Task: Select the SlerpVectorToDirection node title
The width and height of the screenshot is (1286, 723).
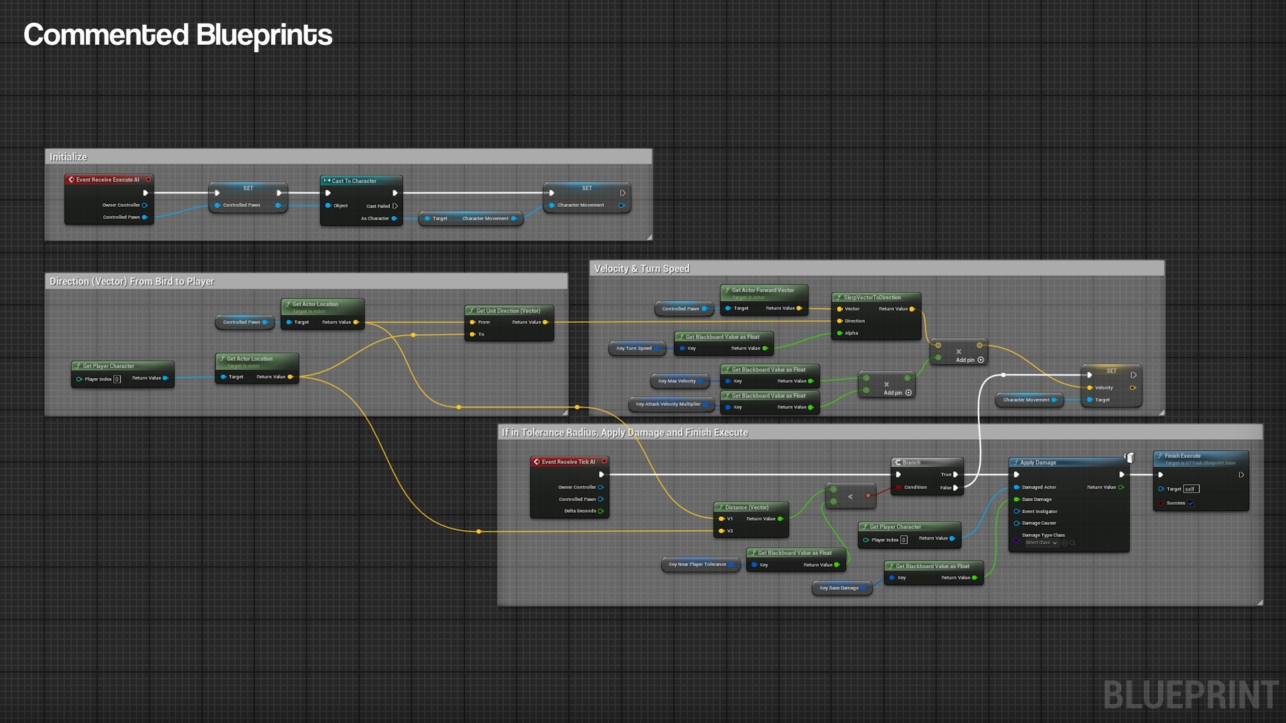Action: [876, 297]
